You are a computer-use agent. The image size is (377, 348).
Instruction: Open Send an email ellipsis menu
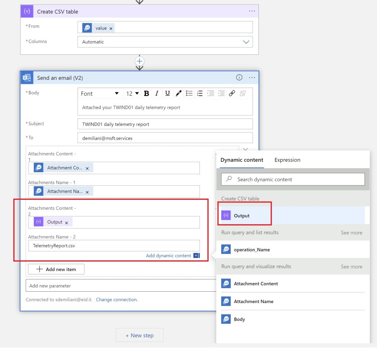(252, 78)
